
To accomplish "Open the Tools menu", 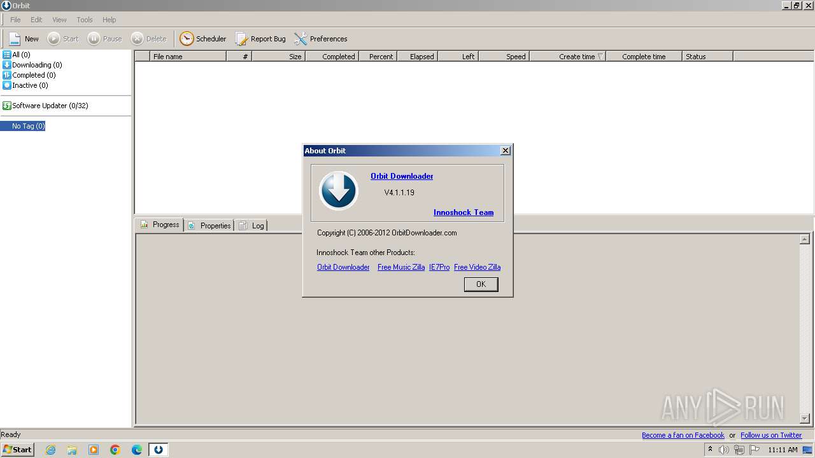I will point(85,20).
